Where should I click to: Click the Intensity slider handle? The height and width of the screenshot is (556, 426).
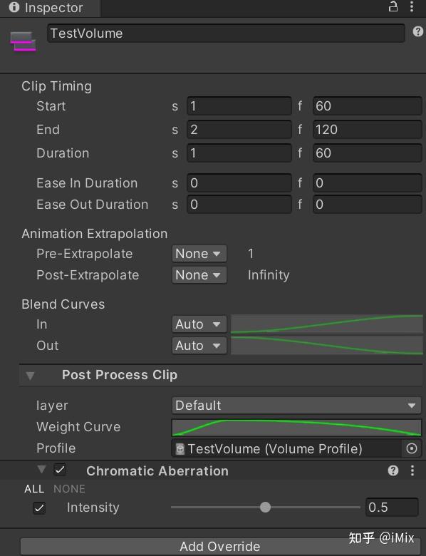(265, 508)
